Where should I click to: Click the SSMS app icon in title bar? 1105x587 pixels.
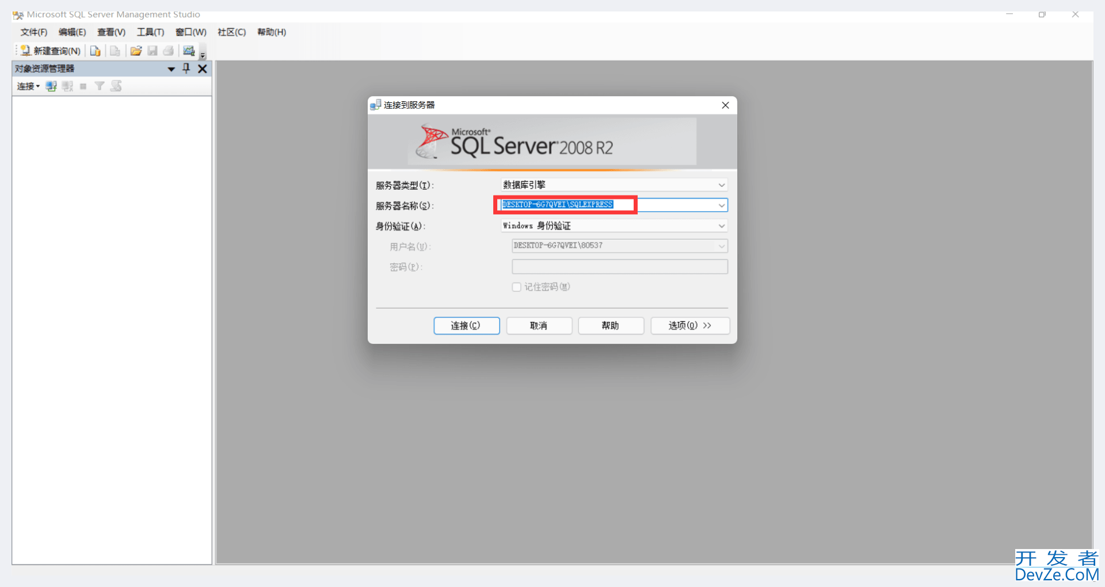point(18,15)
